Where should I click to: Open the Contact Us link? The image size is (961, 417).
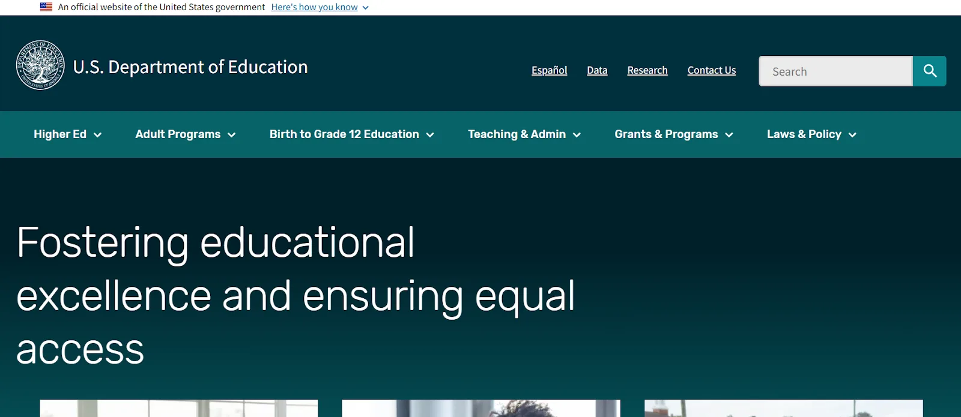712,70
